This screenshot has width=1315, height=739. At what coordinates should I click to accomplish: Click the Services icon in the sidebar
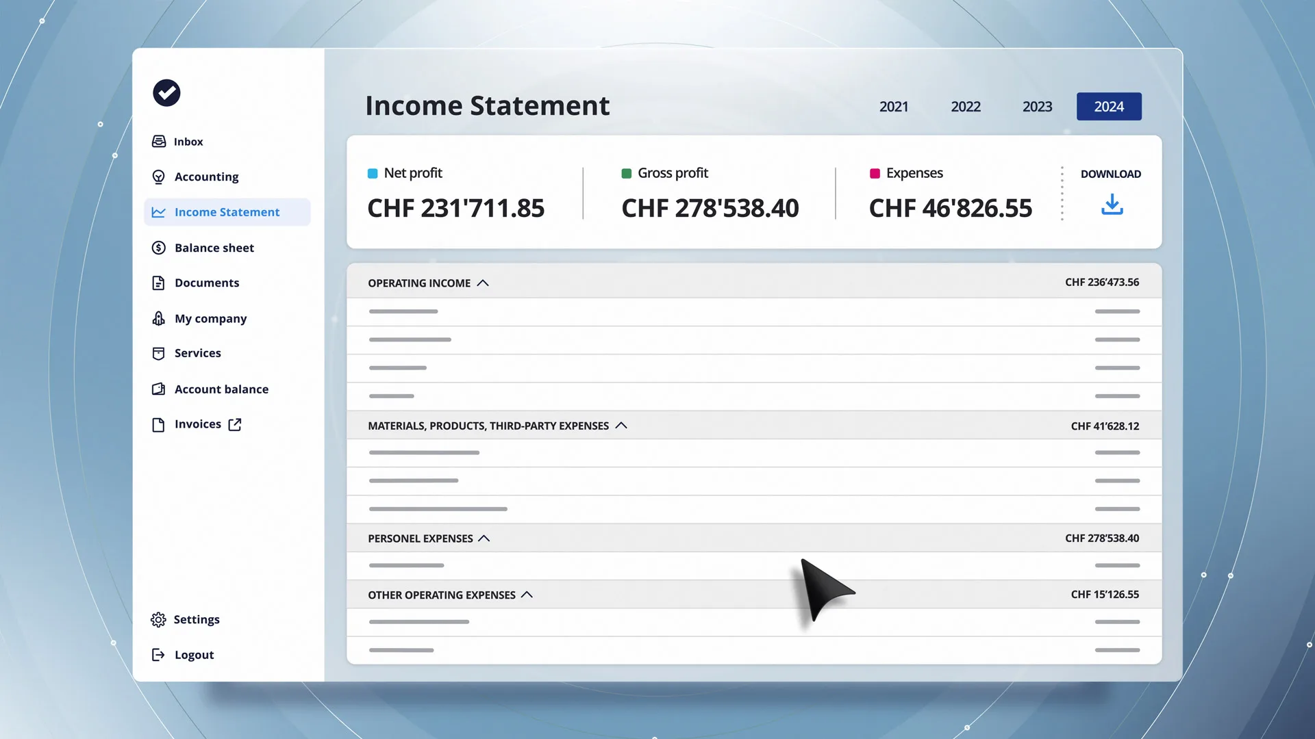pyautogui.click(x=159, y=354)
